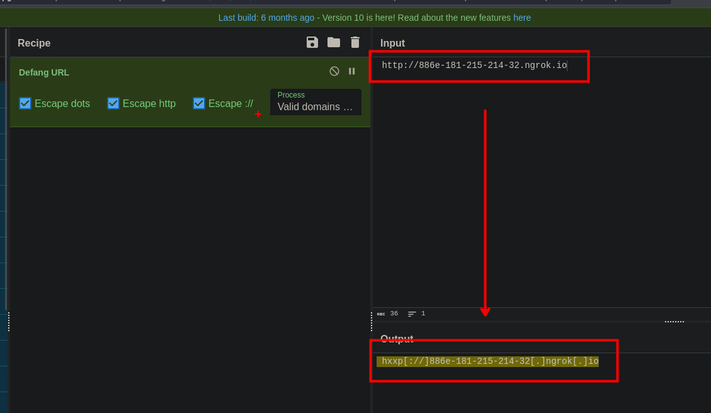This screenshot has height=413, width=711.
Task: Click the character count icon in input status bar
Action: click(381, 314)
